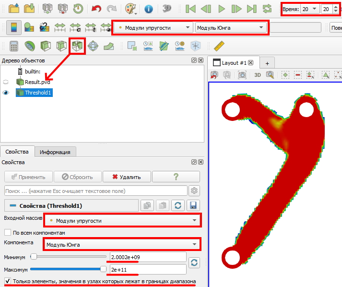
Task: Toggle advanced properties gear button
Action: coord(194,191)
